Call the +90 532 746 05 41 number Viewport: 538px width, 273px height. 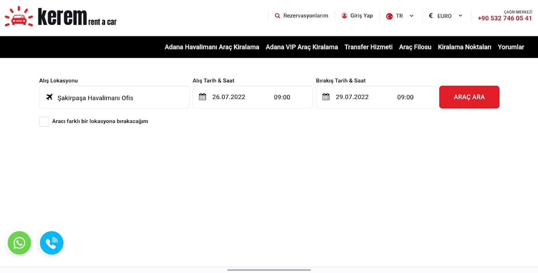point(505,18)
